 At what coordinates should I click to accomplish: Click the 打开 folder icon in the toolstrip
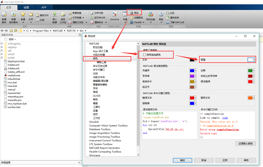31,14
